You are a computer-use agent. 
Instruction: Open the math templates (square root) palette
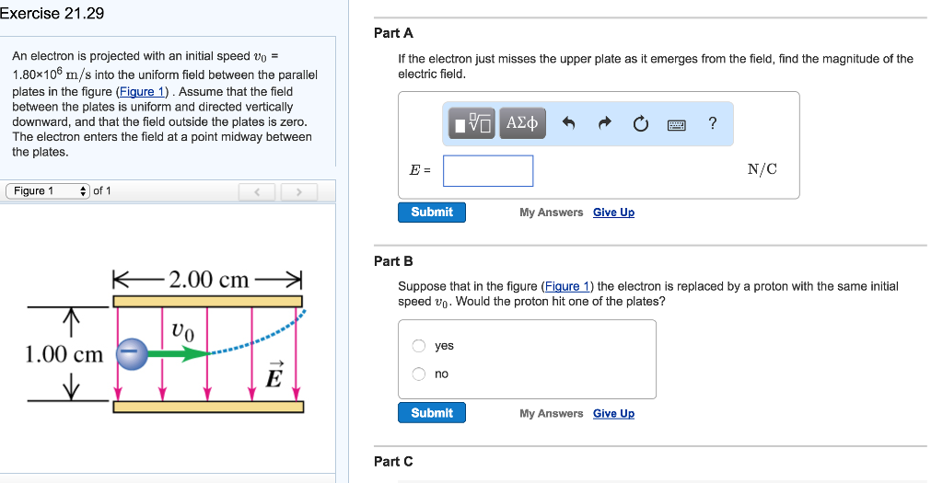pyautogui.click(x=472, y=124)
